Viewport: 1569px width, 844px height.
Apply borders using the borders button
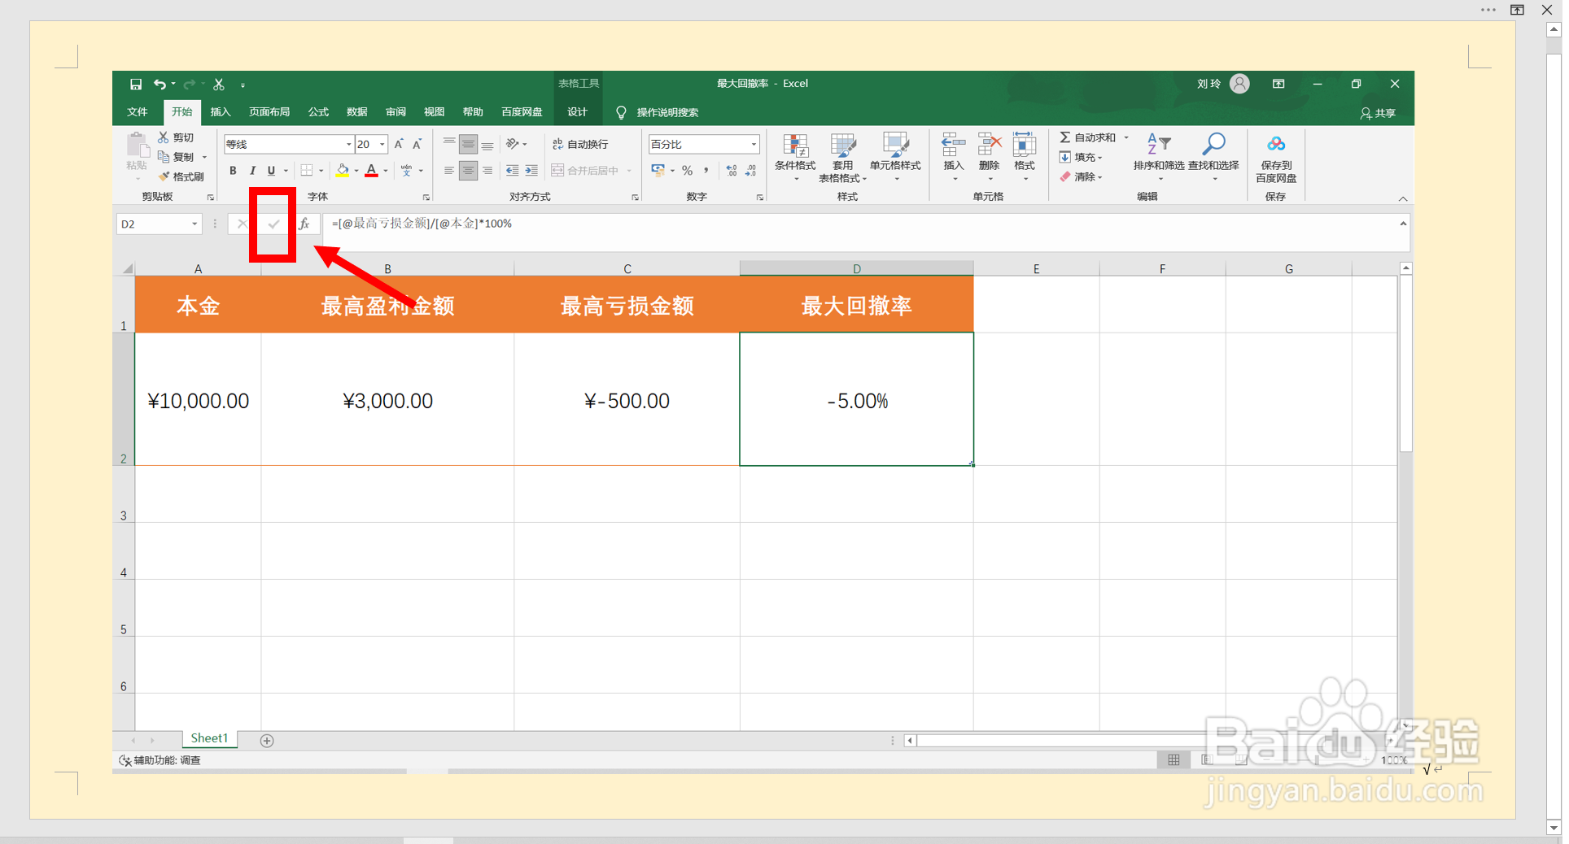coord(307,170)
